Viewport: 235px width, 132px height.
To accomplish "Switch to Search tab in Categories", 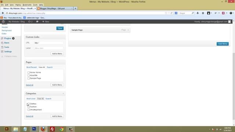I will [x=48, y=99].
